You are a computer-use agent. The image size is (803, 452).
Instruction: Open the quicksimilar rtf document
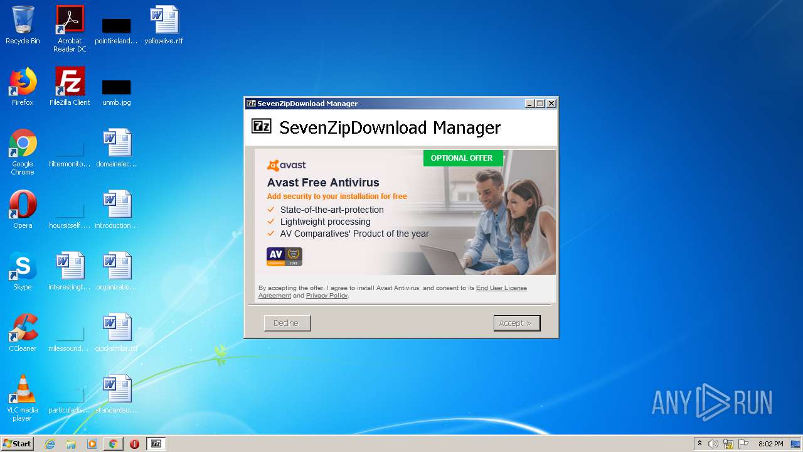click(x=117, y=333)
